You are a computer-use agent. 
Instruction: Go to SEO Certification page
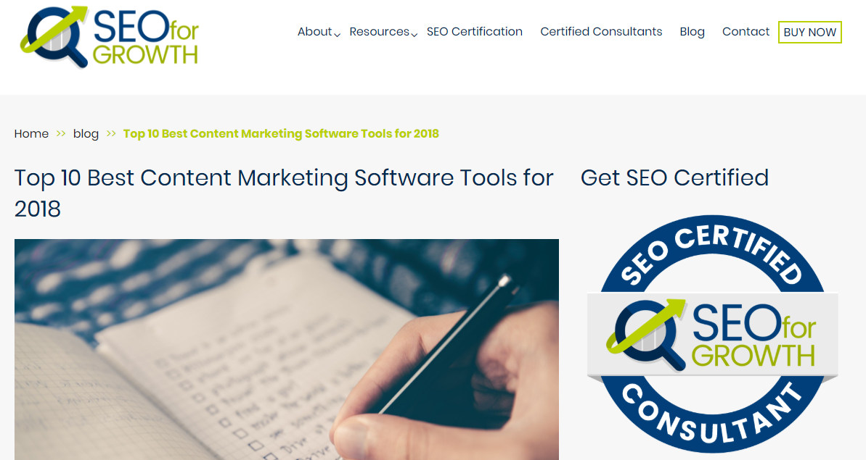pos(475,32)
